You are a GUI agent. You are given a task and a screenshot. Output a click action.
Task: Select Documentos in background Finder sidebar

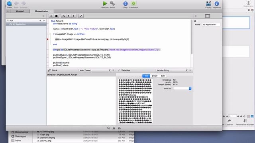pos(20,132)
